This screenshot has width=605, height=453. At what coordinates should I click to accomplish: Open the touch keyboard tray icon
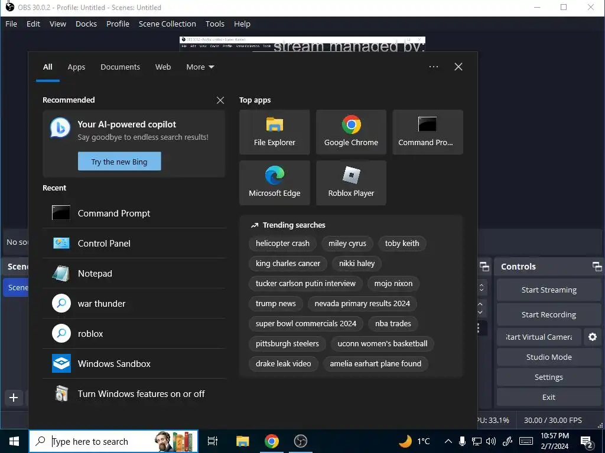tap(526, 441)
